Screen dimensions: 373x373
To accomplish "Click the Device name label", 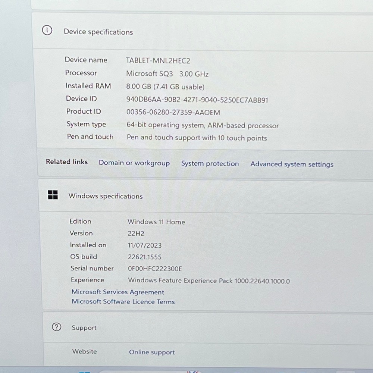I will pyautogui.click(x=86, y=60).
